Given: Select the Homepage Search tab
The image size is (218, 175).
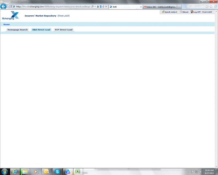Looking at the screenshot, I should pyautogui.click(x=17, y=30).
